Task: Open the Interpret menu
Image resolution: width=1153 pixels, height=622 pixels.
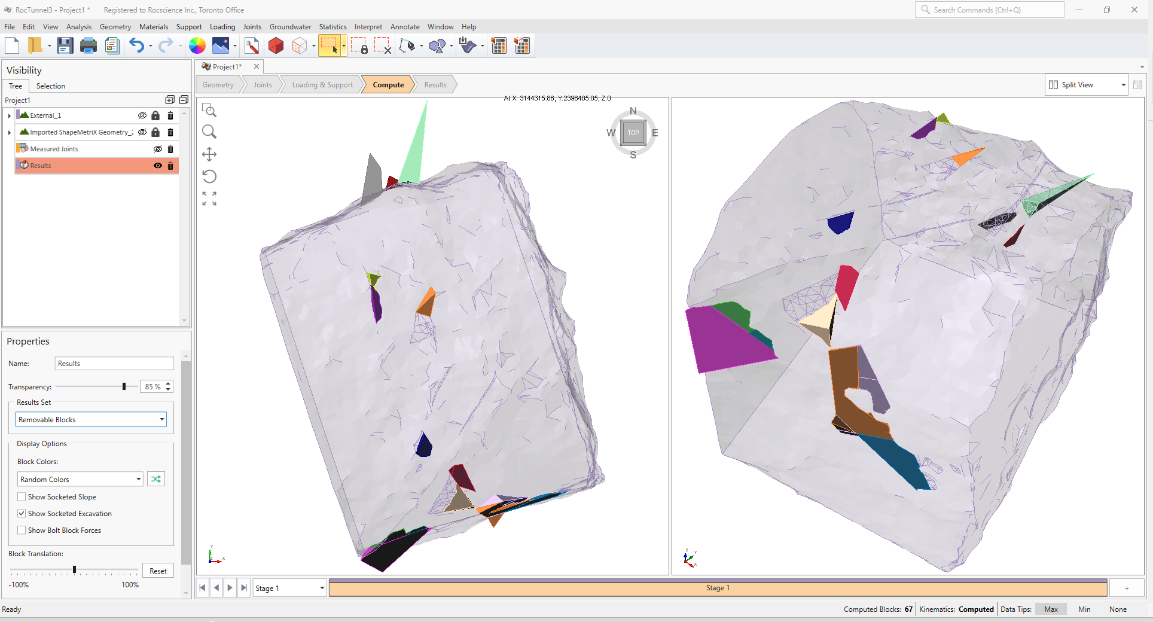Action: point(368,27)
